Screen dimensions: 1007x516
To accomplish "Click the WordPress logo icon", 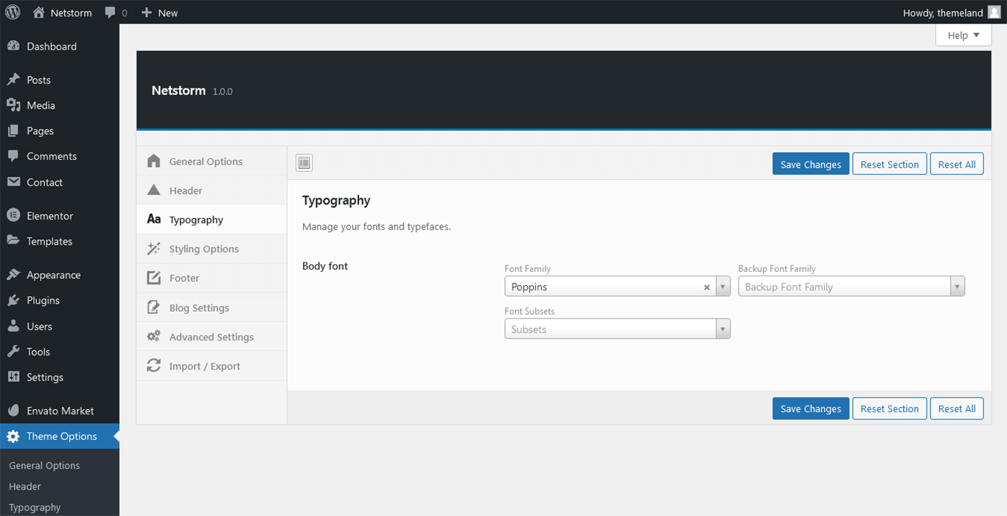I will click(13, 13).
